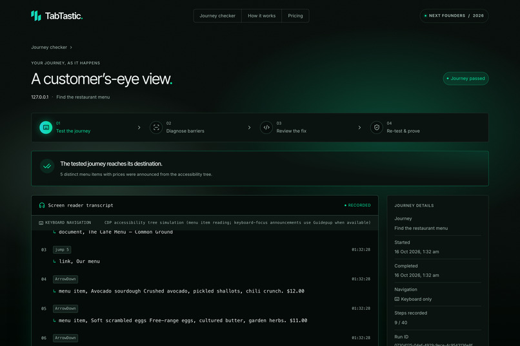Click the 'link, Our menu' transcript line
Viewport: 520px width, 346px height.
79,261
